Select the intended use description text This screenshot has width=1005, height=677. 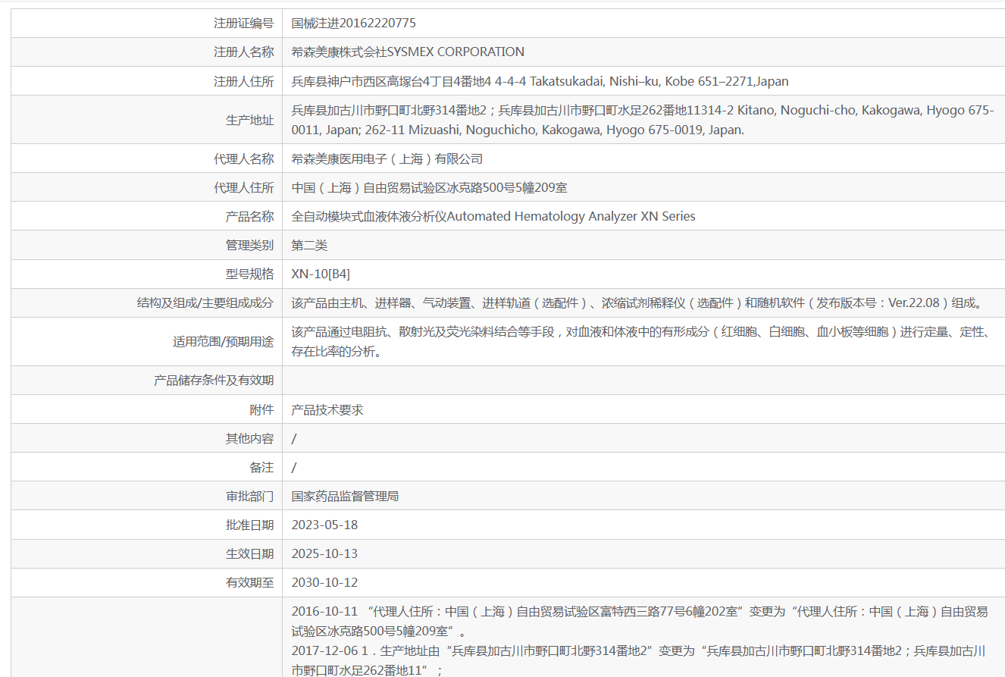pyautogui.click(x=641, y=342)
